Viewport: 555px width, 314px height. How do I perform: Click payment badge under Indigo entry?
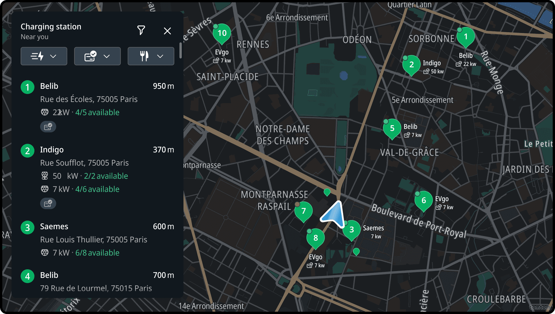click(x=48, y=203)
